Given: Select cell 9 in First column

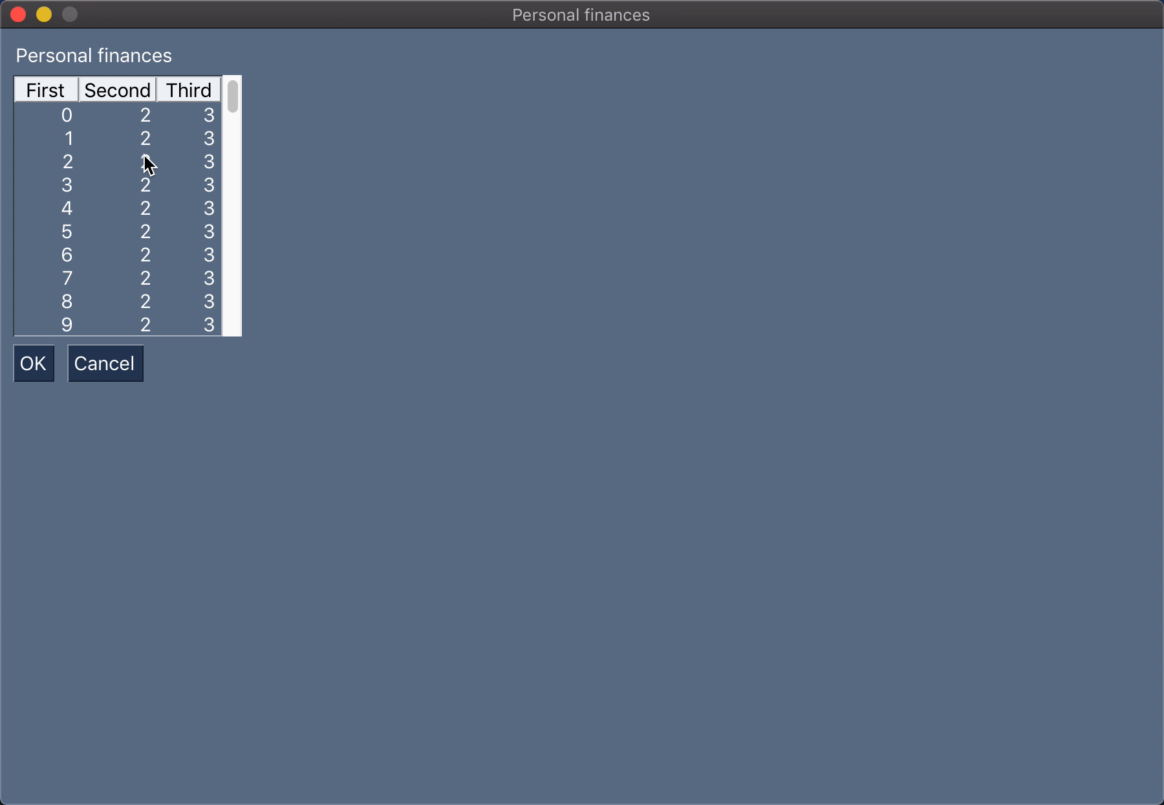Looking at the screenshot, I should tap(46, 325).
